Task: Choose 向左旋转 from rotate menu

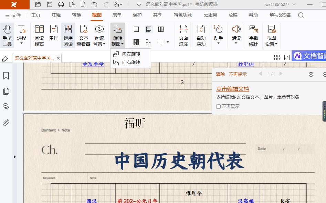Action: tap(131, 54)
